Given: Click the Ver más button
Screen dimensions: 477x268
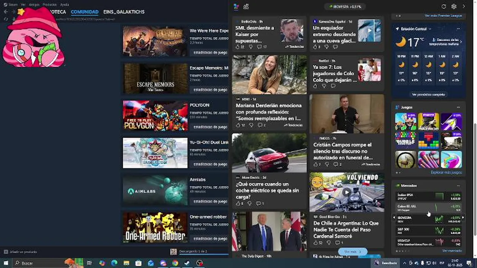Looking at the screenshot, I should click(353, 252).
